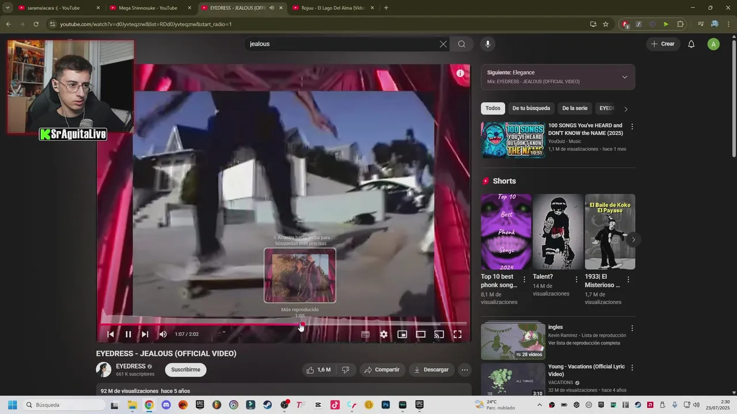Open the player settings gear
Image resolution: width=737 pixels, height=414 pixels.
tap(383, 334)
